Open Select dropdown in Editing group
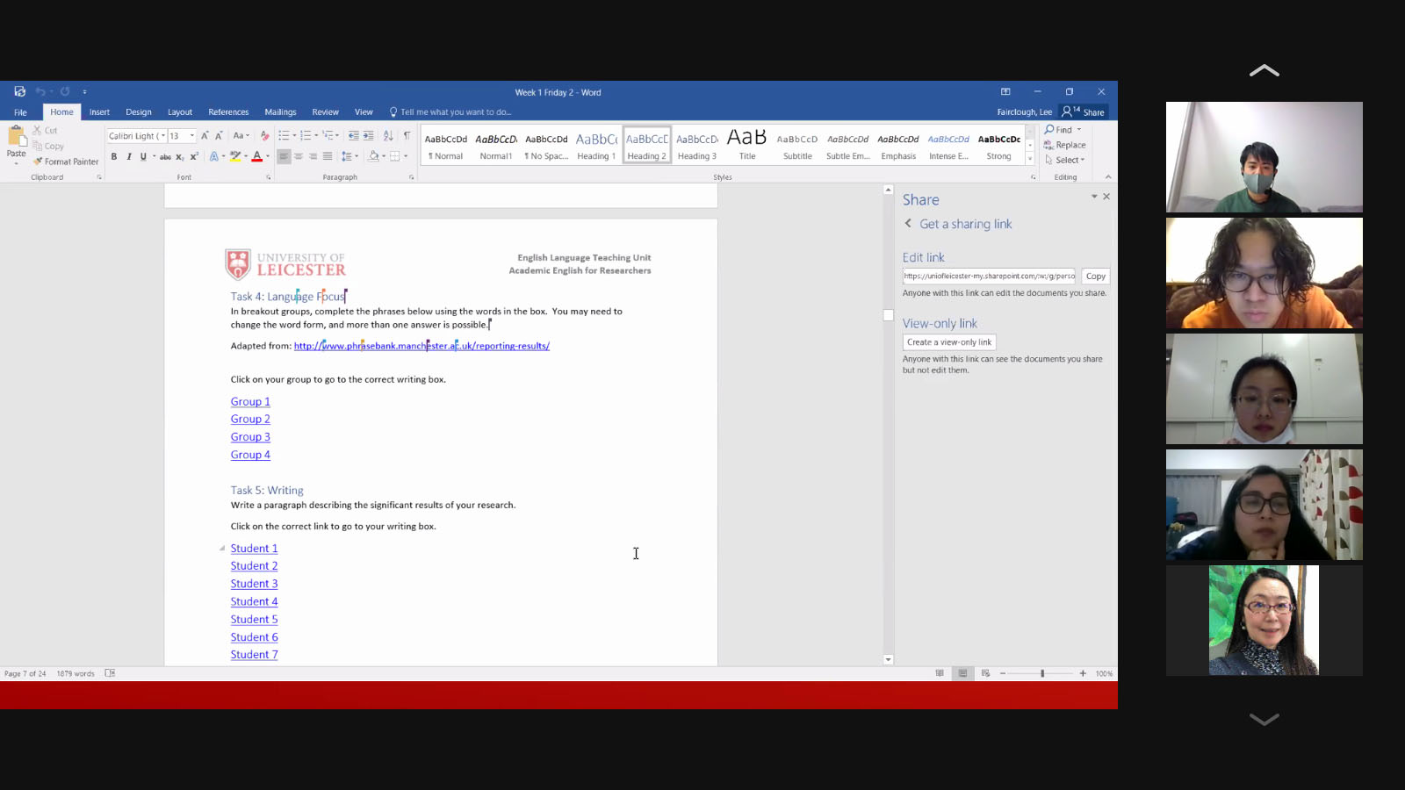Screen dimensions: 1405x790 click(1065, 160)
